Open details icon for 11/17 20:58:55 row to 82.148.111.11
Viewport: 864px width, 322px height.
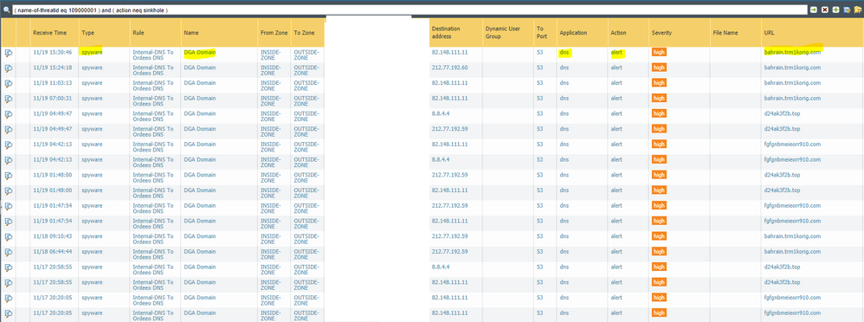pyautogui.click(x=9, y=283)
